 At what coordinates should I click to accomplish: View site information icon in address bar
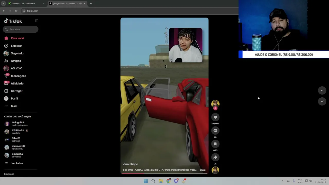point(24,11)
